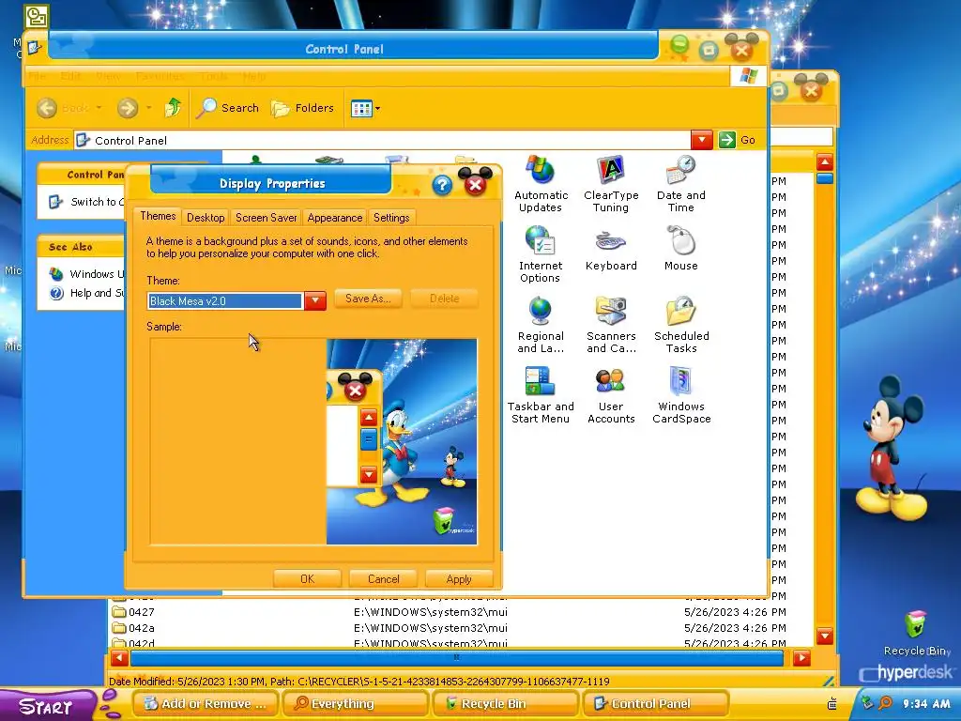Expand the Theme combo box arrow
The height and width of the screenshot is (721, 961).
click(x=315, y=300)
